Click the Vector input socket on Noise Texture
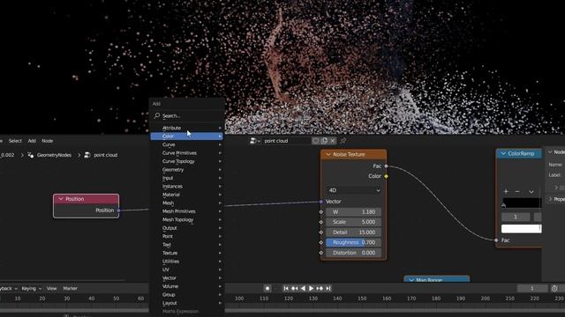This screenshot has width=565, height=317. [x=321, y=202]
